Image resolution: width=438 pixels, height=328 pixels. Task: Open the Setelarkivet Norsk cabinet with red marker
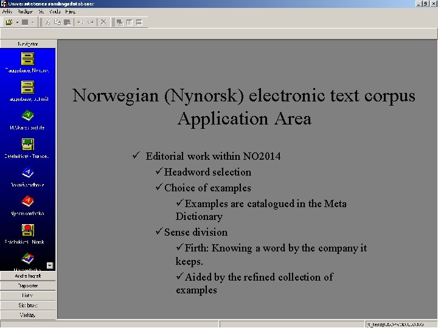(x=27, y=230)
